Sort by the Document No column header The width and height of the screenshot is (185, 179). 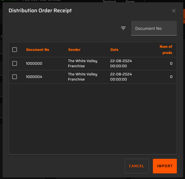pyautogui.click(x=38, y=50)
